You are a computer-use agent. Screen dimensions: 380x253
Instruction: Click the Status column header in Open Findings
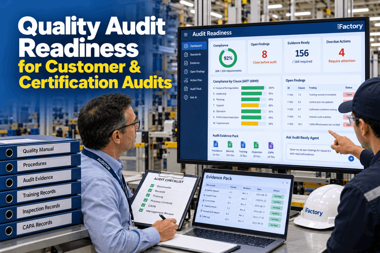pyautogui.click(x=349, y=88)
